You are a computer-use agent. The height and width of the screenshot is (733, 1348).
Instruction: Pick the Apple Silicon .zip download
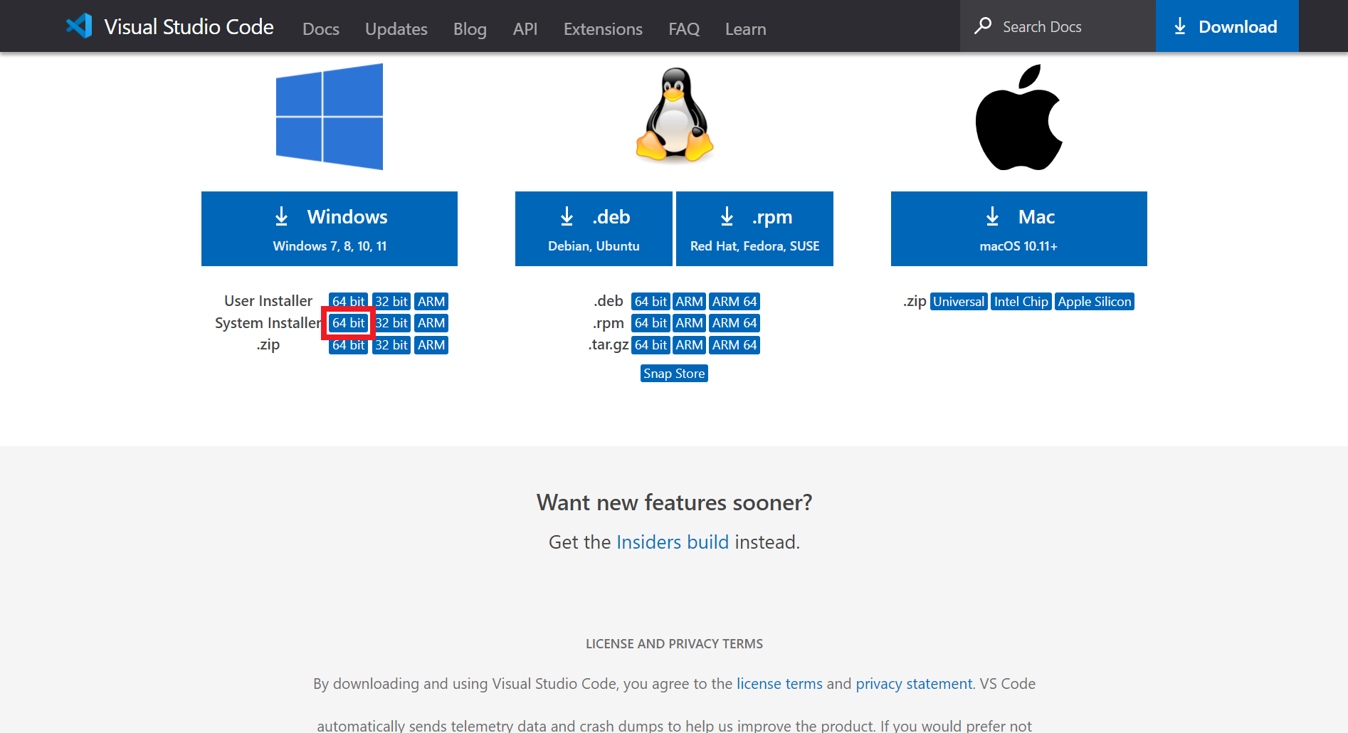pos(1094,302)
